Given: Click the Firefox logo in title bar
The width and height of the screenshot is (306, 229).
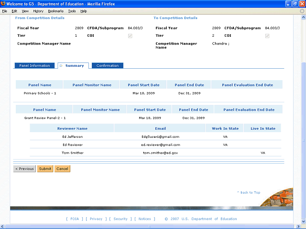Looking at the screenshot, I should tap(4, 4).
